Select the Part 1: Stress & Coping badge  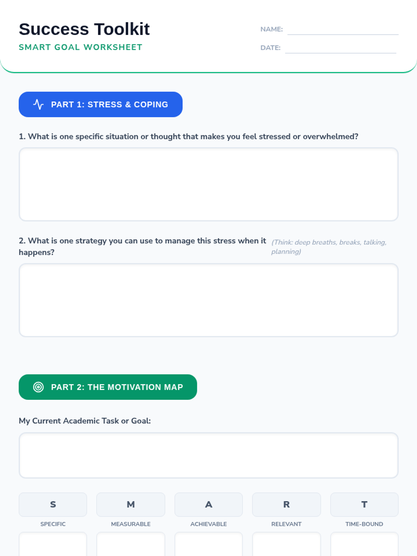click(x=100, y=105)
